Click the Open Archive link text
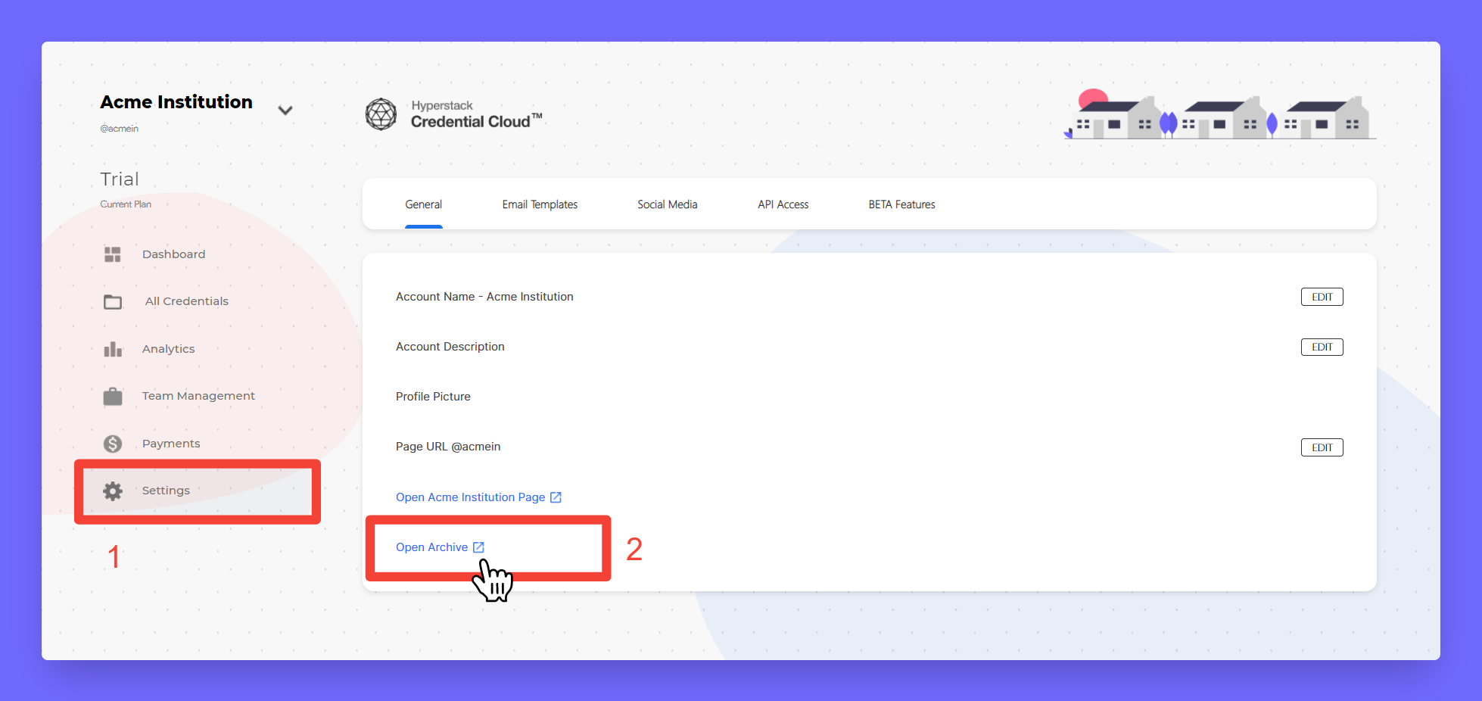Viewport: 1482px width, 701px height. [x=431, y=547]
